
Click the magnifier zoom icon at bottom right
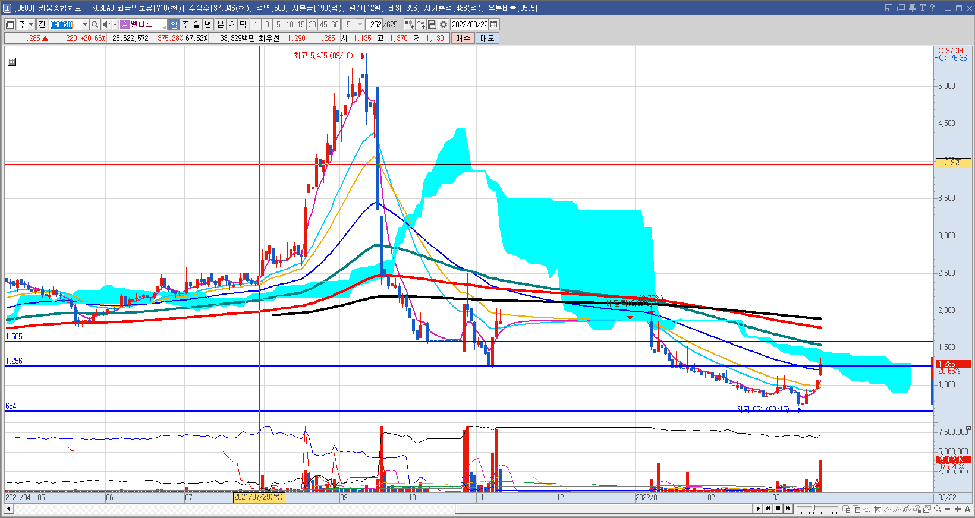(x=938, y=508)
